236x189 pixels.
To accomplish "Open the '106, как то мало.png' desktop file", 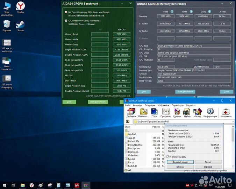I will (7, 45).
